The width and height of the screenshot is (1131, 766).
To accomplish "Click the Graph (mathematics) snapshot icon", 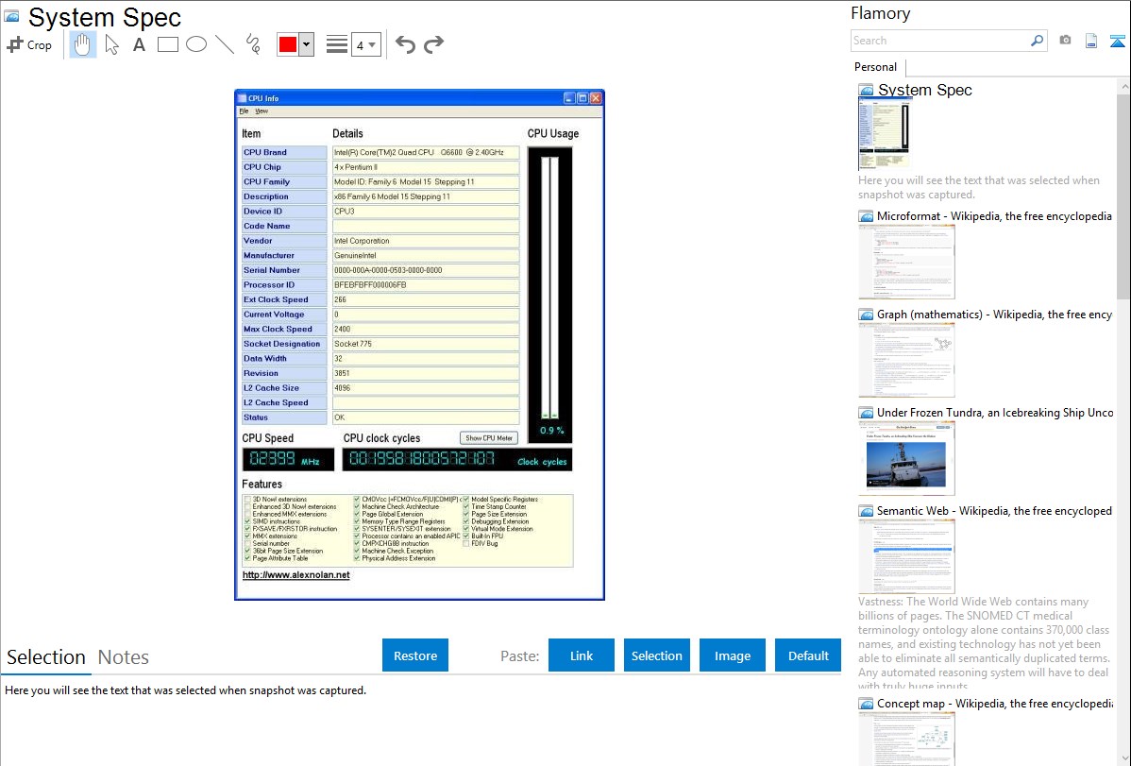I will [866, 315].
